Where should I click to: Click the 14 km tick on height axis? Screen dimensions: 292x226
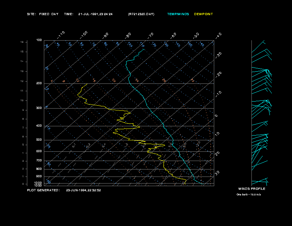(x=22, y=62)
